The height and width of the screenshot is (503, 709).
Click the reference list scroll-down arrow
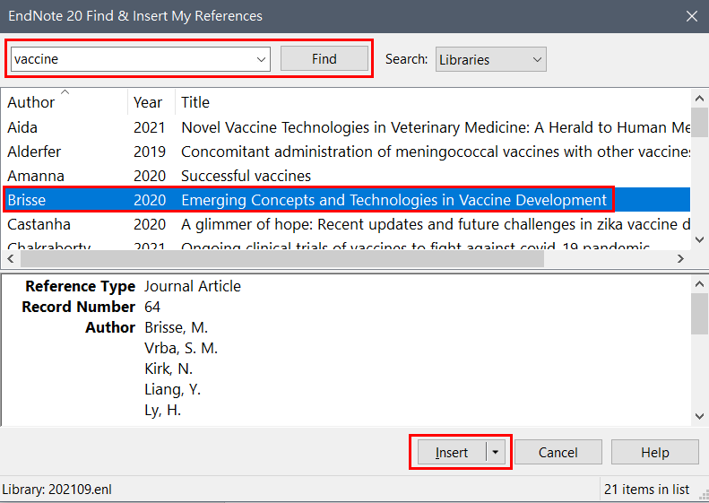point(699,239)
